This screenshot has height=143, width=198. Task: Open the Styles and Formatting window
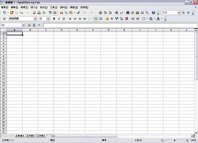(4, 18)
